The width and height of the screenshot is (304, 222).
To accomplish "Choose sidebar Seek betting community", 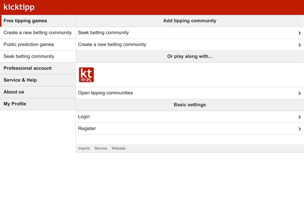I will (38, 56).
